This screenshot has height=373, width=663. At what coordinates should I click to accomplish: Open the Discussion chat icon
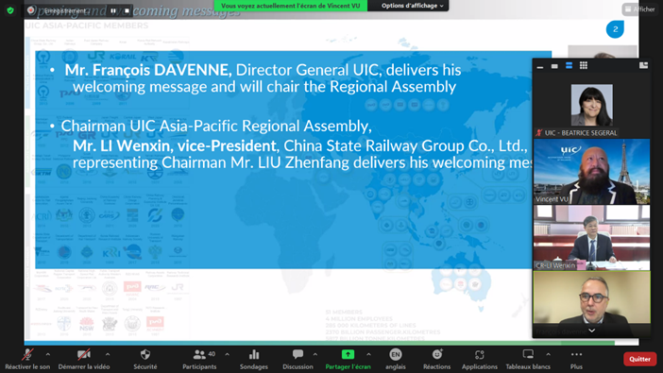click(297, 354)
